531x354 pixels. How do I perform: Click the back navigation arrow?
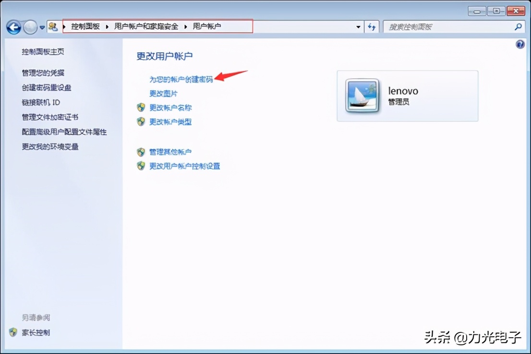pos(13,27)
